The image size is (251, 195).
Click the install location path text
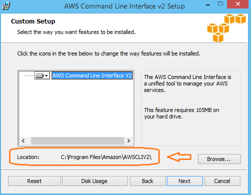(106, 157)
